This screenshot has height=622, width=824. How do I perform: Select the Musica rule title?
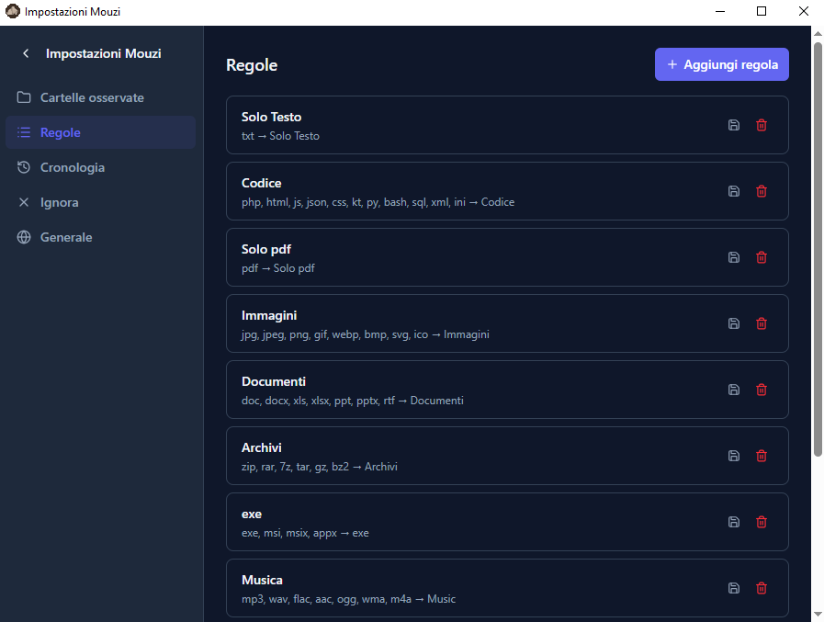[262, 580]
